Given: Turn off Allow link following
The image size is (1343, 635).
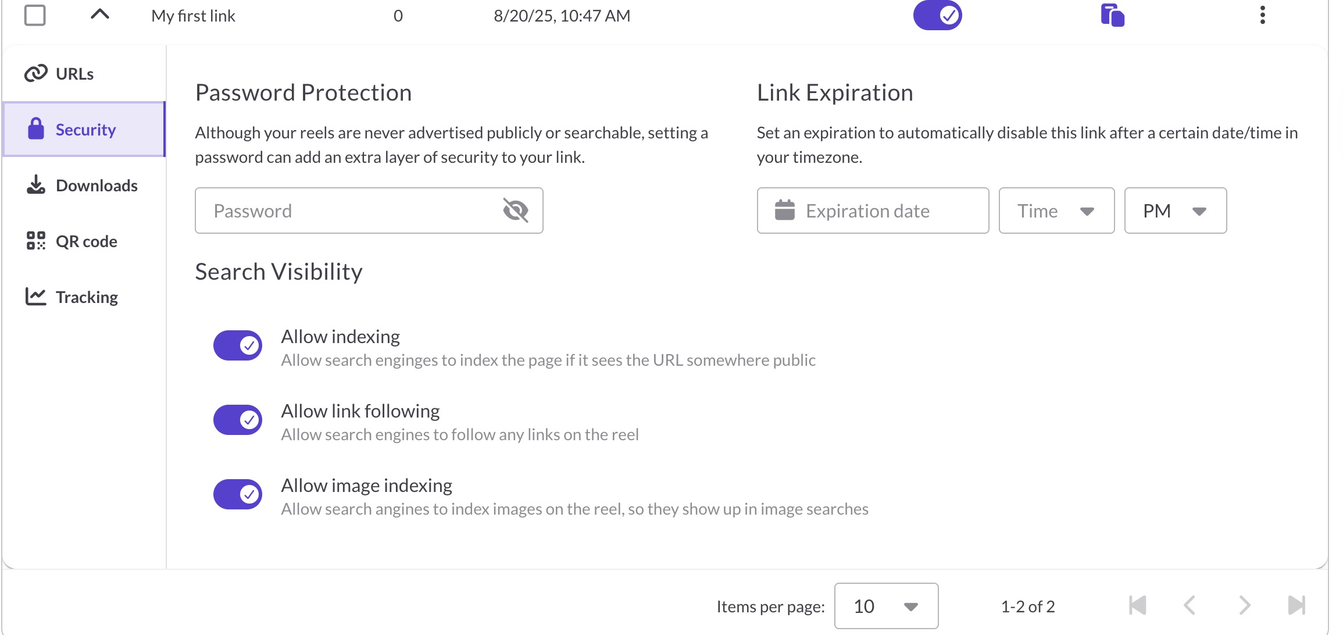Looking at the screenshot, I should (238, 420).
